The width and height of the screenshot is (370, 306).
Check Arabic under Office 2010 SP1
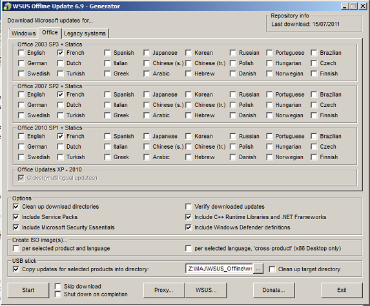pyautogui.click(x=147, y=157)
